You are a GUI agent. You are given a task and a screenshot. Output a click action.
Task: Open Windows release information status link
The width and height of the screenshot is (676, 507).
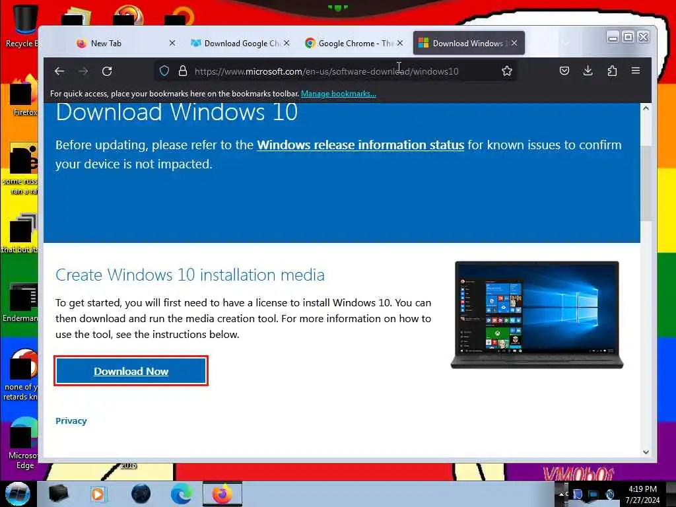coord(360,145)
